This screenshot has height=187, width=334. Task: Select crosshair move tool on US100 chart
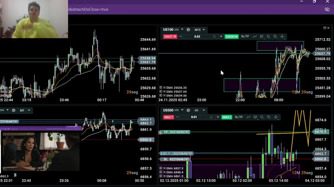pyautogui.click(x=282, y=37)
